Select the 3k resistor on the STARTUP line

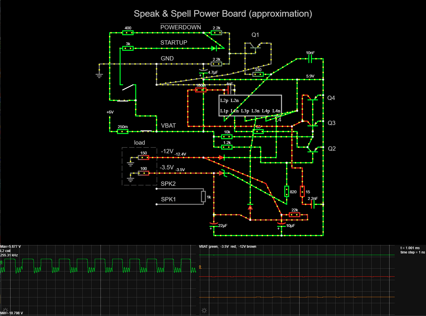128,48
